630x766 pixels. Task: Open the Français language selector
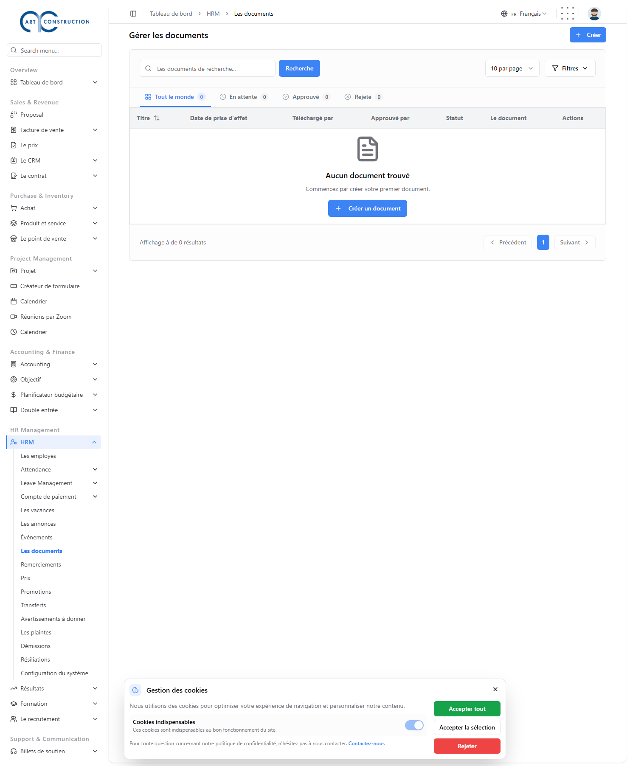coord(524,14)
